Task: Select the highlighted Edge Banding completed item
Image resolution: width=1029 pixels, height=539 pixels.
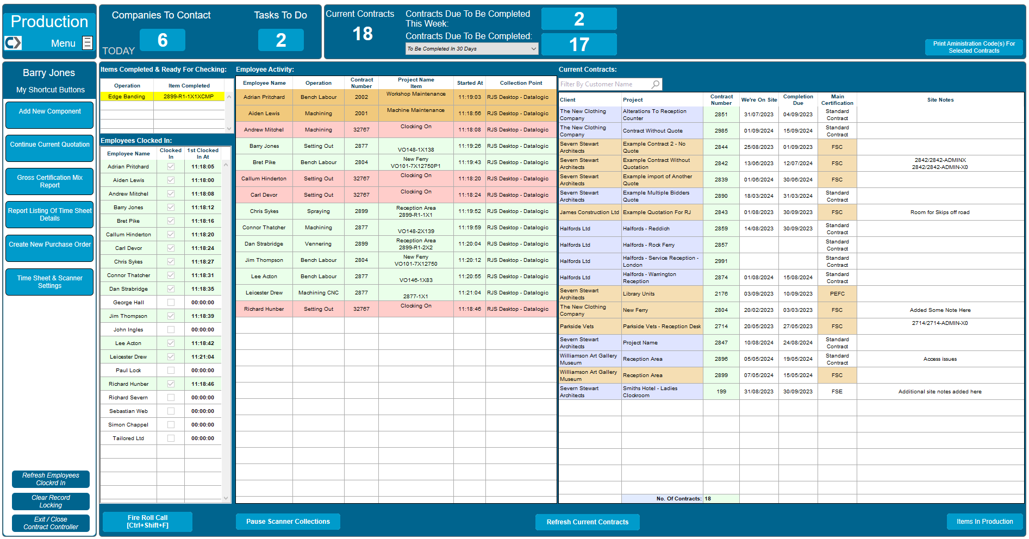Action: (x=161, y=96)
